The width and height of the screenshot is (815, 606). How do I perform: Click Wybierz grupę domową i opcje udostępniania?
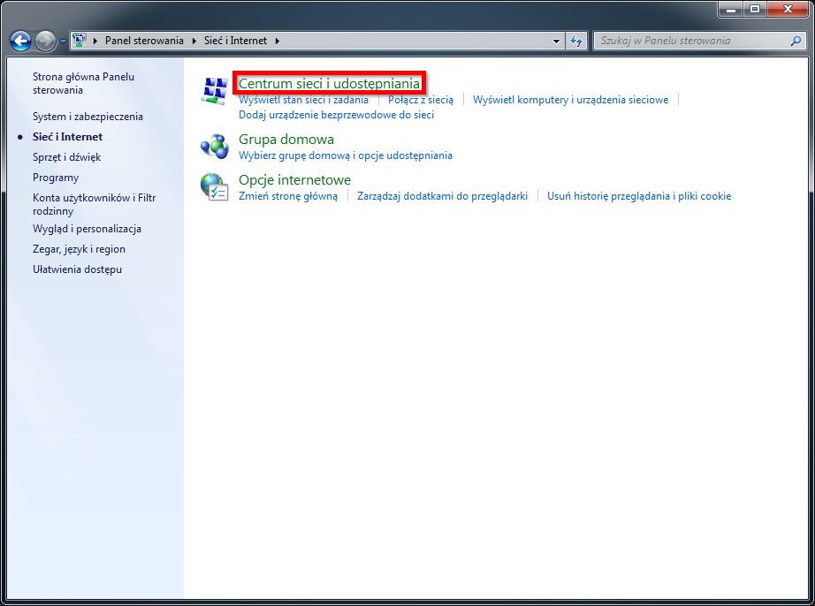pyautogui.click(x=346, y=155)
